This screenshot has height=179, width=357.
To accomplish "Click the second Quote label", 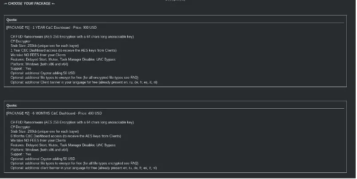I will (12, 106).
